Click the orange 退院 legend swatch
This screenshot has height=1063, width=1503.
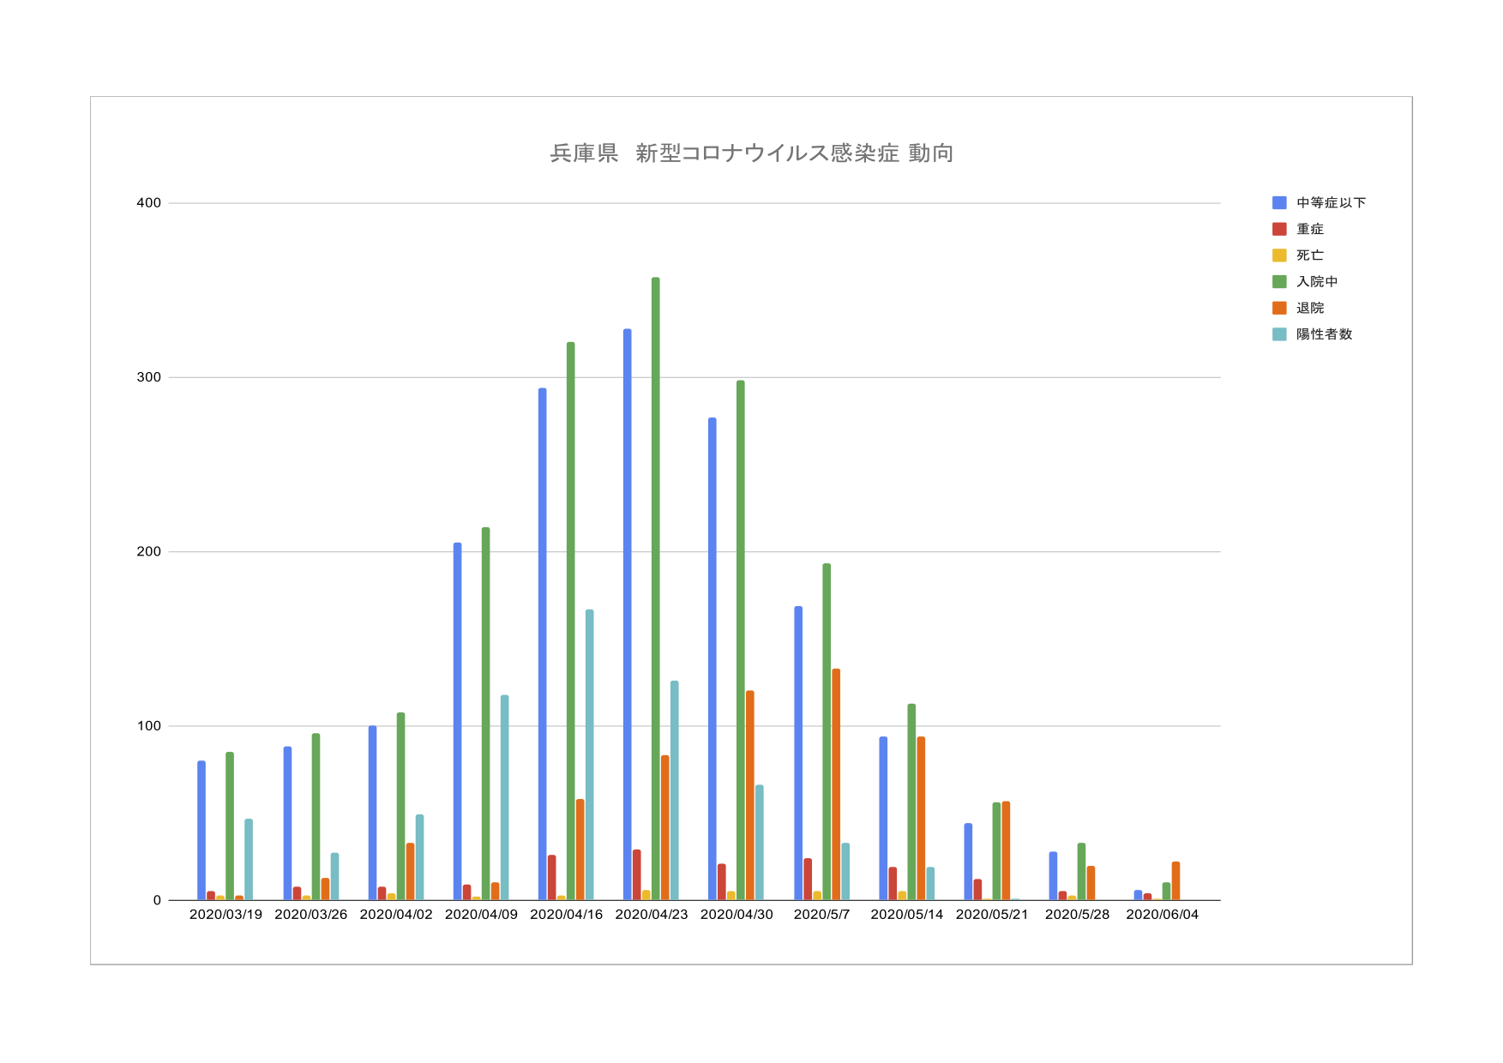tap(1279, 308)
